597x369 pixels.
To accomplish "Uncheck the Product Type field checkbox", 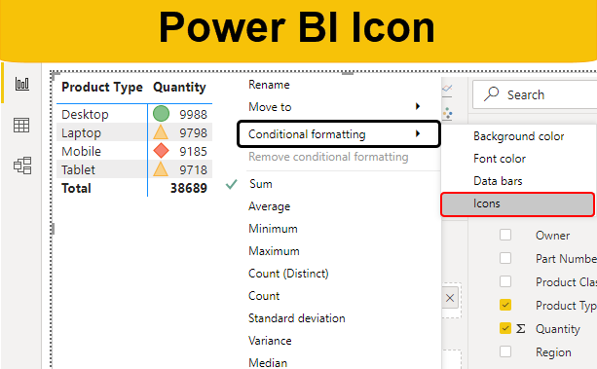I will coord(505,305).
